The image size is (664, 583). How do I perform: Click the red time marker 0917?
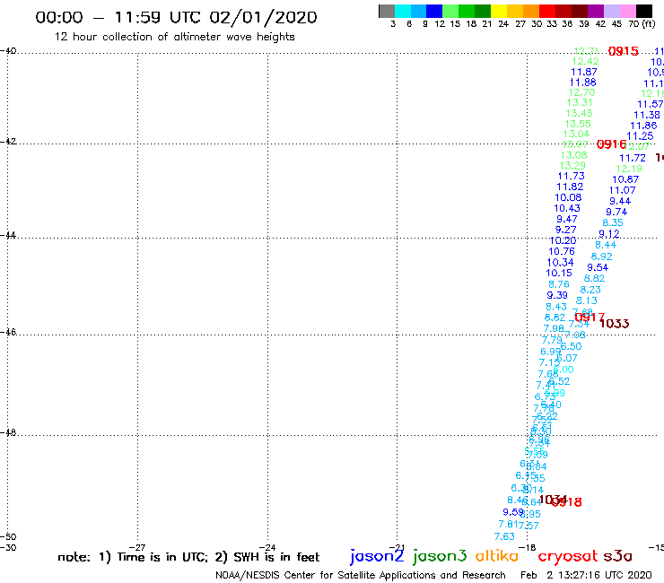pyautogui.click(x=590, y=318)
